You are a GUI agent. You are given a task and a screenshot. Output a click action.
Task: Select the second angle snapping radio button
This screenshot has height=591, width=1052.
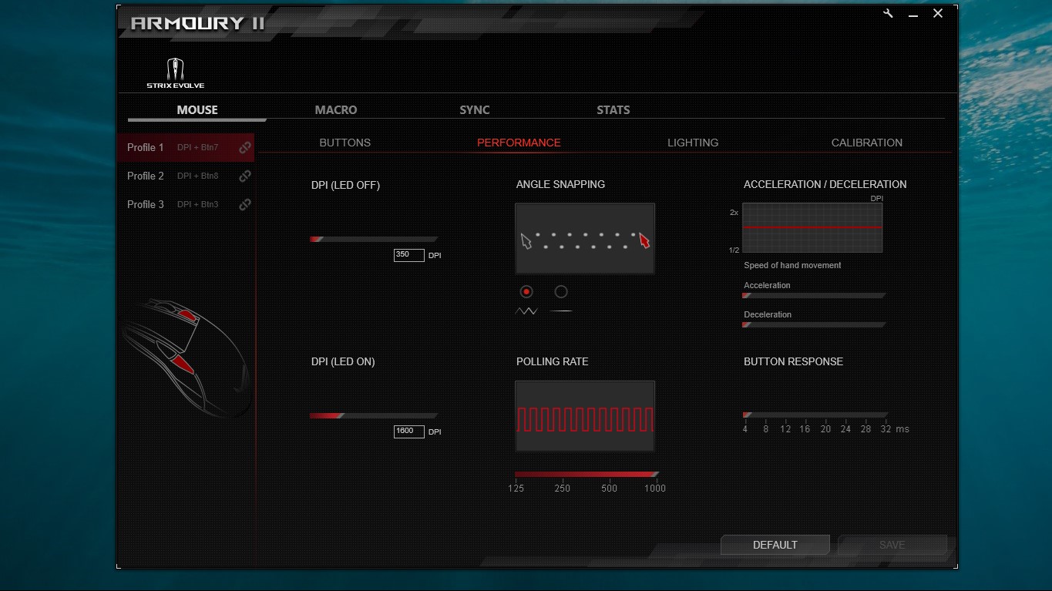point(561,291)
